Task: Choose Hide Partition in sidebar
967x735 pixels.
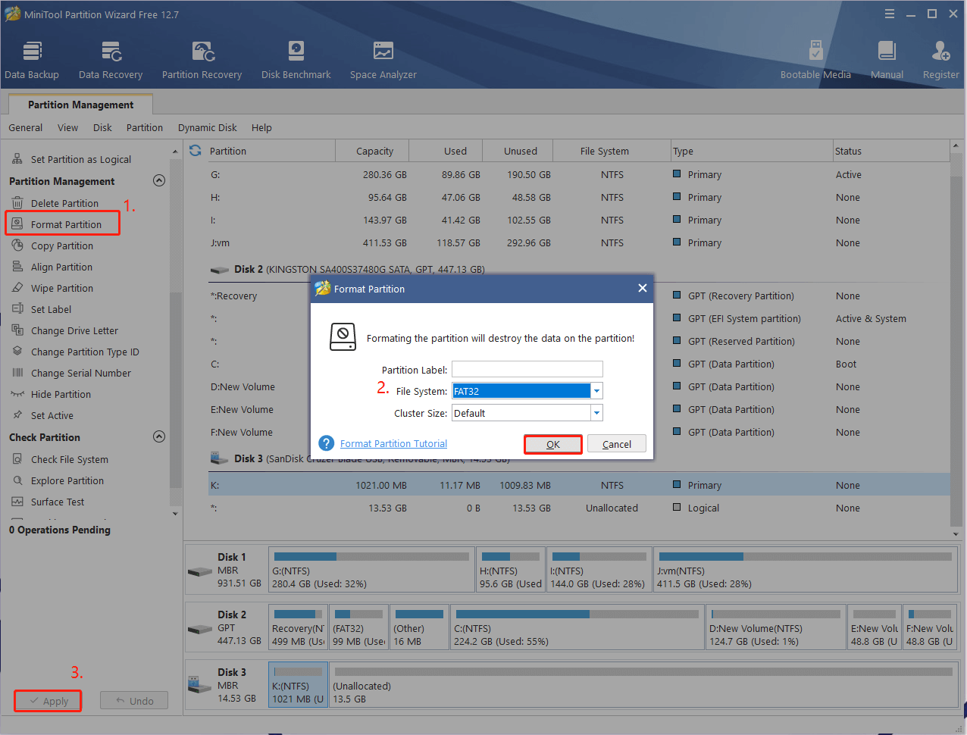Action: [61, 394]
